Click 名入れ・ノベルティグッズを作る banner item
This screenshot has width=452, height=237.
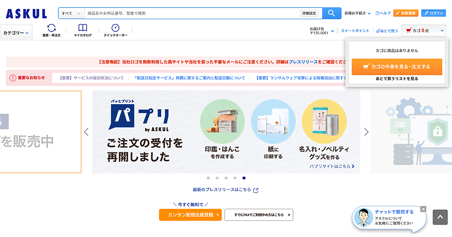pyautogui.click(x=324, y=129)
